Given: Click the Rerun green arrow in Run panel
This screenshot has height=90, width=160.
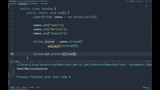Looking at the screenshot, I should [11, 64].
